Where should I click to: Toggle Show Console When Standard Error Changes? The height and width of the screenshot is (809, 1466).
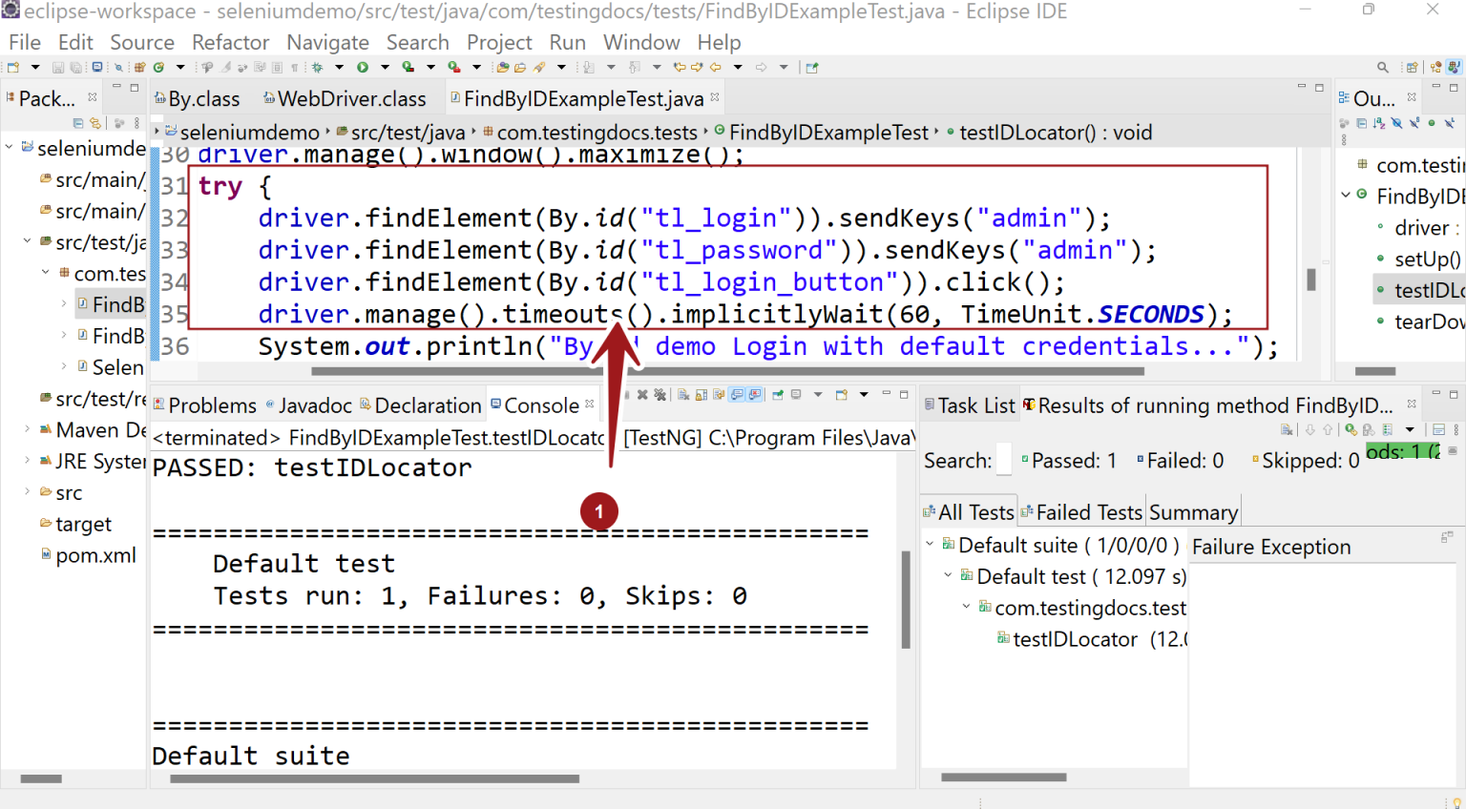(x=752, y=394)
